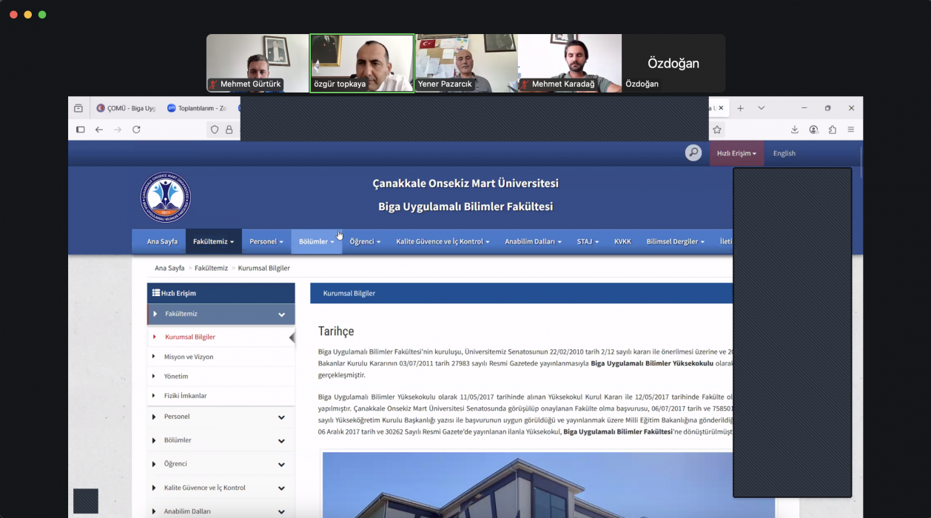Click the grid icon beside Hızlı Erişim sidebar header
Viewport: 931px width, 518px height.
[x=156, y=293]
